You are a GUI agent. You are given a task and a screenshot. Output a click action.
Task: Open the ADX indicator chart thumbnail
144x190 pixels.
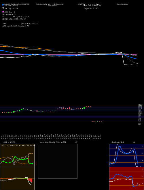tap(17, 155)
